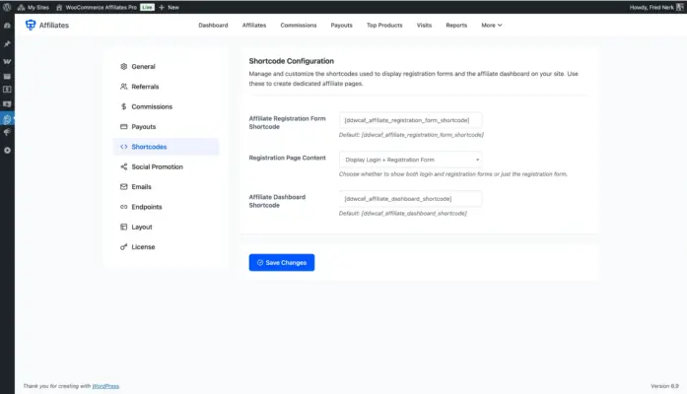Image resolution: width=687 pixels, height=394 pixels.
Task: View Top Products tab
Action: [384, 26]
